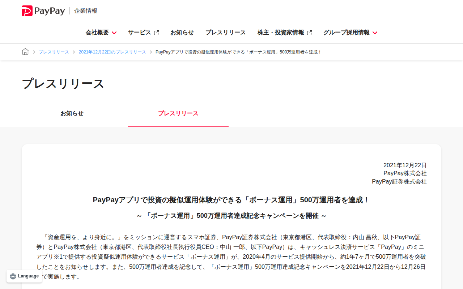Open the home icon in the breadcrumb
The width and height of the screenshot is (463, 289).
pyautogui.click(x=25, y=52)
